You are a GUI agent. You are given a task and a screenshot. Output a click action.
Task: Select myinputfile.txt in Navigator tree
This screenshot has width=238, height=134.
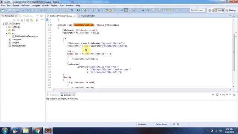[x=19, y=46]
